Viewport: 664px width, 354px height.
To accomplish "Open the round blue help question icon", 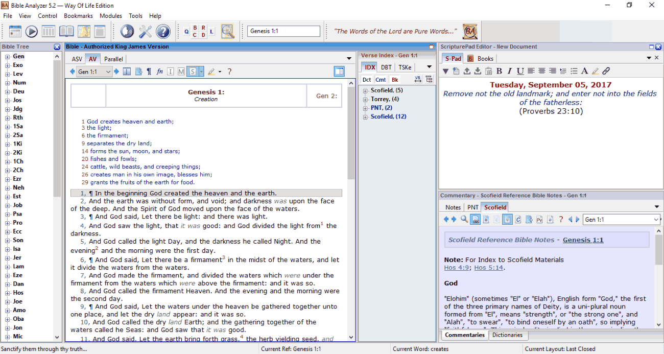I will (163, 31).
